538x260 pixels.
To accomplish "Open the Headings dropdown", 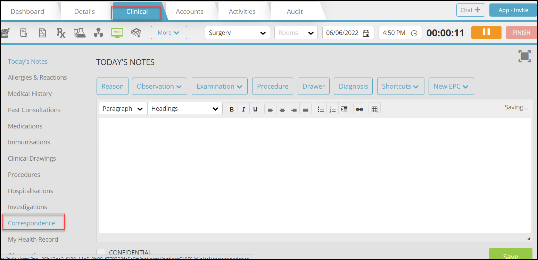I will click(x=185, y=108).
